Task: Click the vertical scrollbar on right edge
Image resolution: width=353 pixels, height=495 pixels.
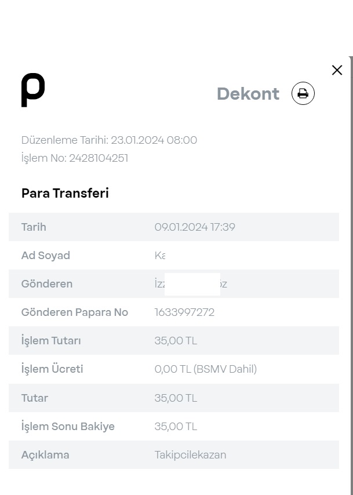Action: [351, 275]
